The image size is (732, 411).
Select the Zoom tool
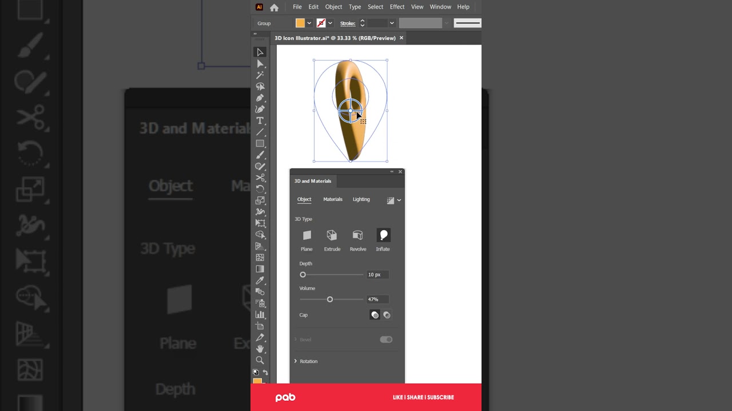(x=260, y=360)
